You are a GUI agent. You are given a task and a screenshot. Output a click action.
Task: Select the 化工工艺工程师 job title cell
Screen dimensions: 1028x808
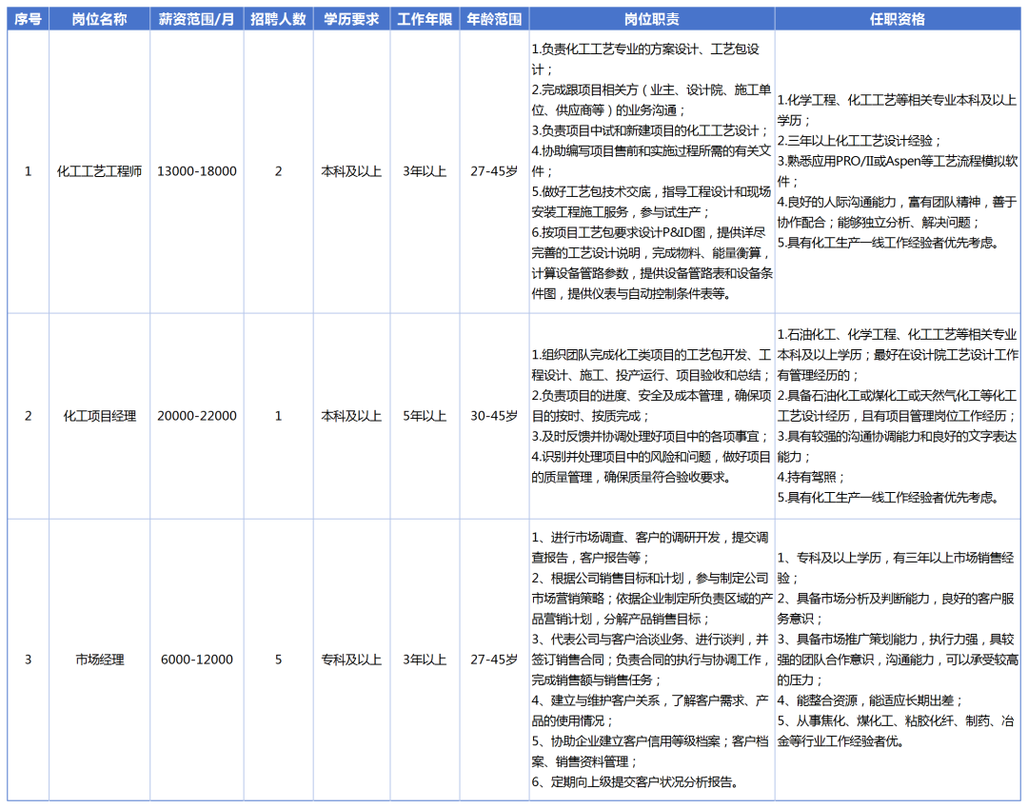[x=99, y=171]
